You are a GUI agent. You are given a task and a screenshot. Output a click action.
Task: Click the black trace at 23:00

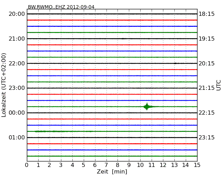112,88
